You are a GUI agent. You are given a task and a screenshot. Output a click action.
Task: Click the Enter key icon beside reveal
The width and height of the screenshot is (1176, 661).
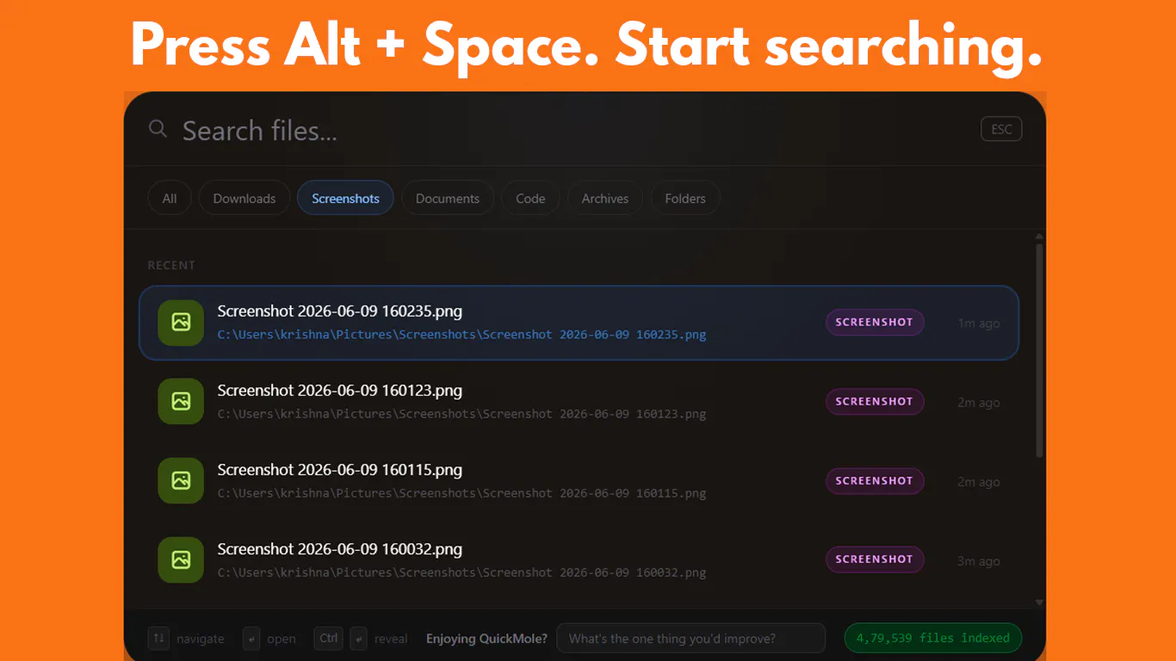pyautogui.click(x=358, y=638)
